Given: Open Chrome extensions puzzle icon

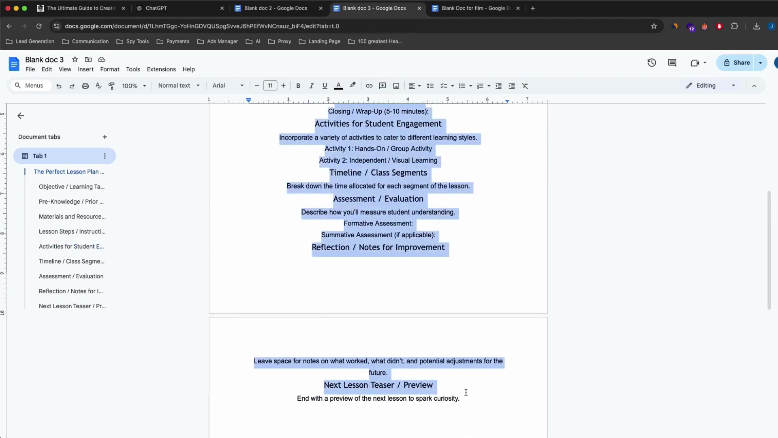Looking at the screenshot, I should (x=735, y=26).
